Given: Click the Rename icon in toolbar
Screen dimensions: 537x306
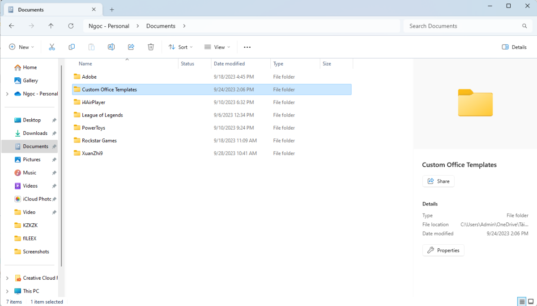Looking at the screenshot, I should click(111, 47).
